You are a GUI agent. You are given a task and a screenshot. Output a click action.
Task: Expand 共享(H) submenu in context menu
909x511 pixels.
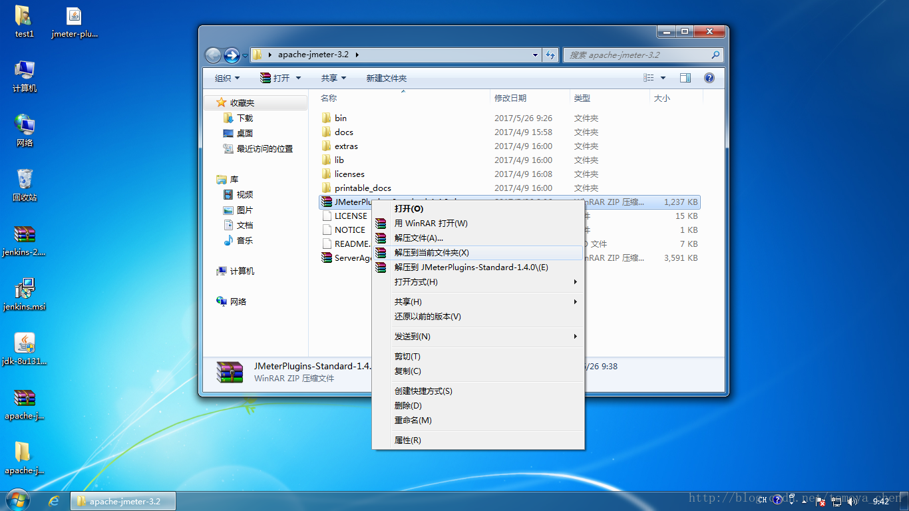coord(478,301)
